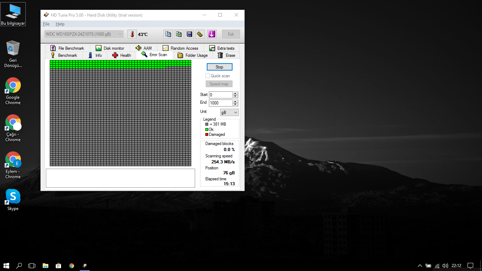Image resolution: width=482 pixels, height=271 pixels.
Task: Open the Folder Usage tab
Action: [193, 55]
